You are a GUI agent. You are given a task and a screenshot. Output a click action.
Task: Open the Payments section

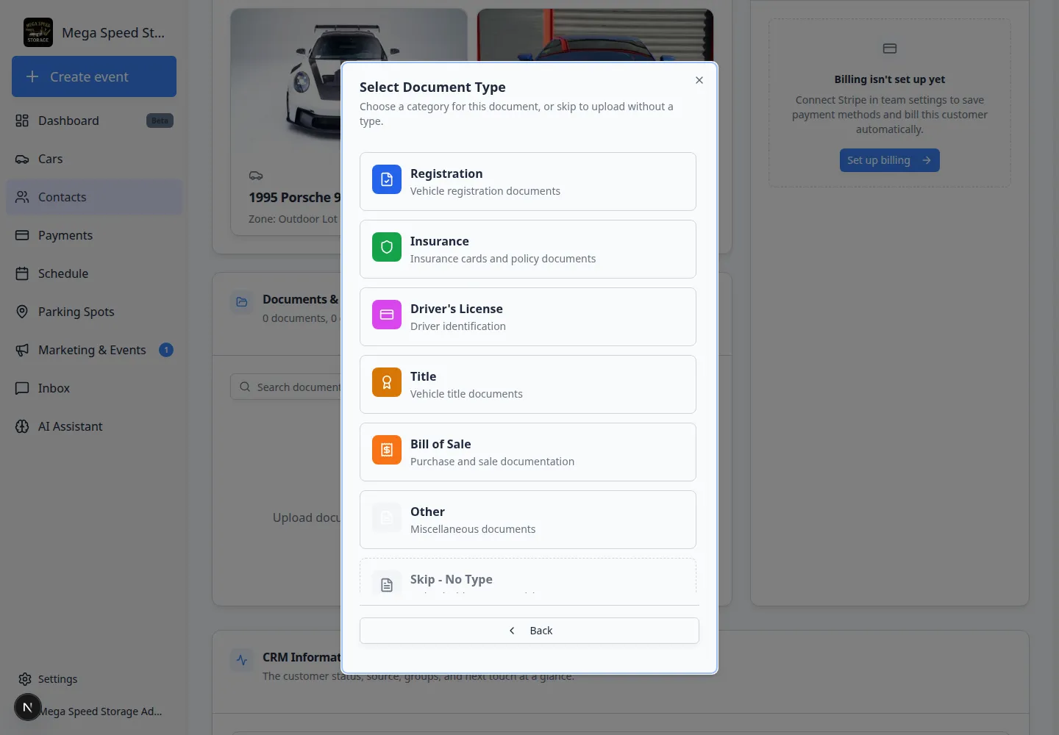click(x=94, y=235)
